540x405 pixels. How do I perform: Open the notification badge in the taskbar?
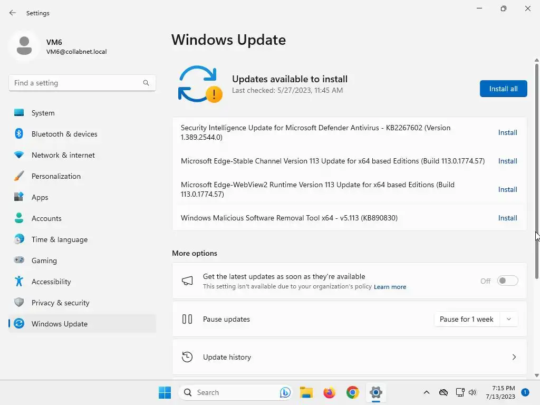coord(525,392)
